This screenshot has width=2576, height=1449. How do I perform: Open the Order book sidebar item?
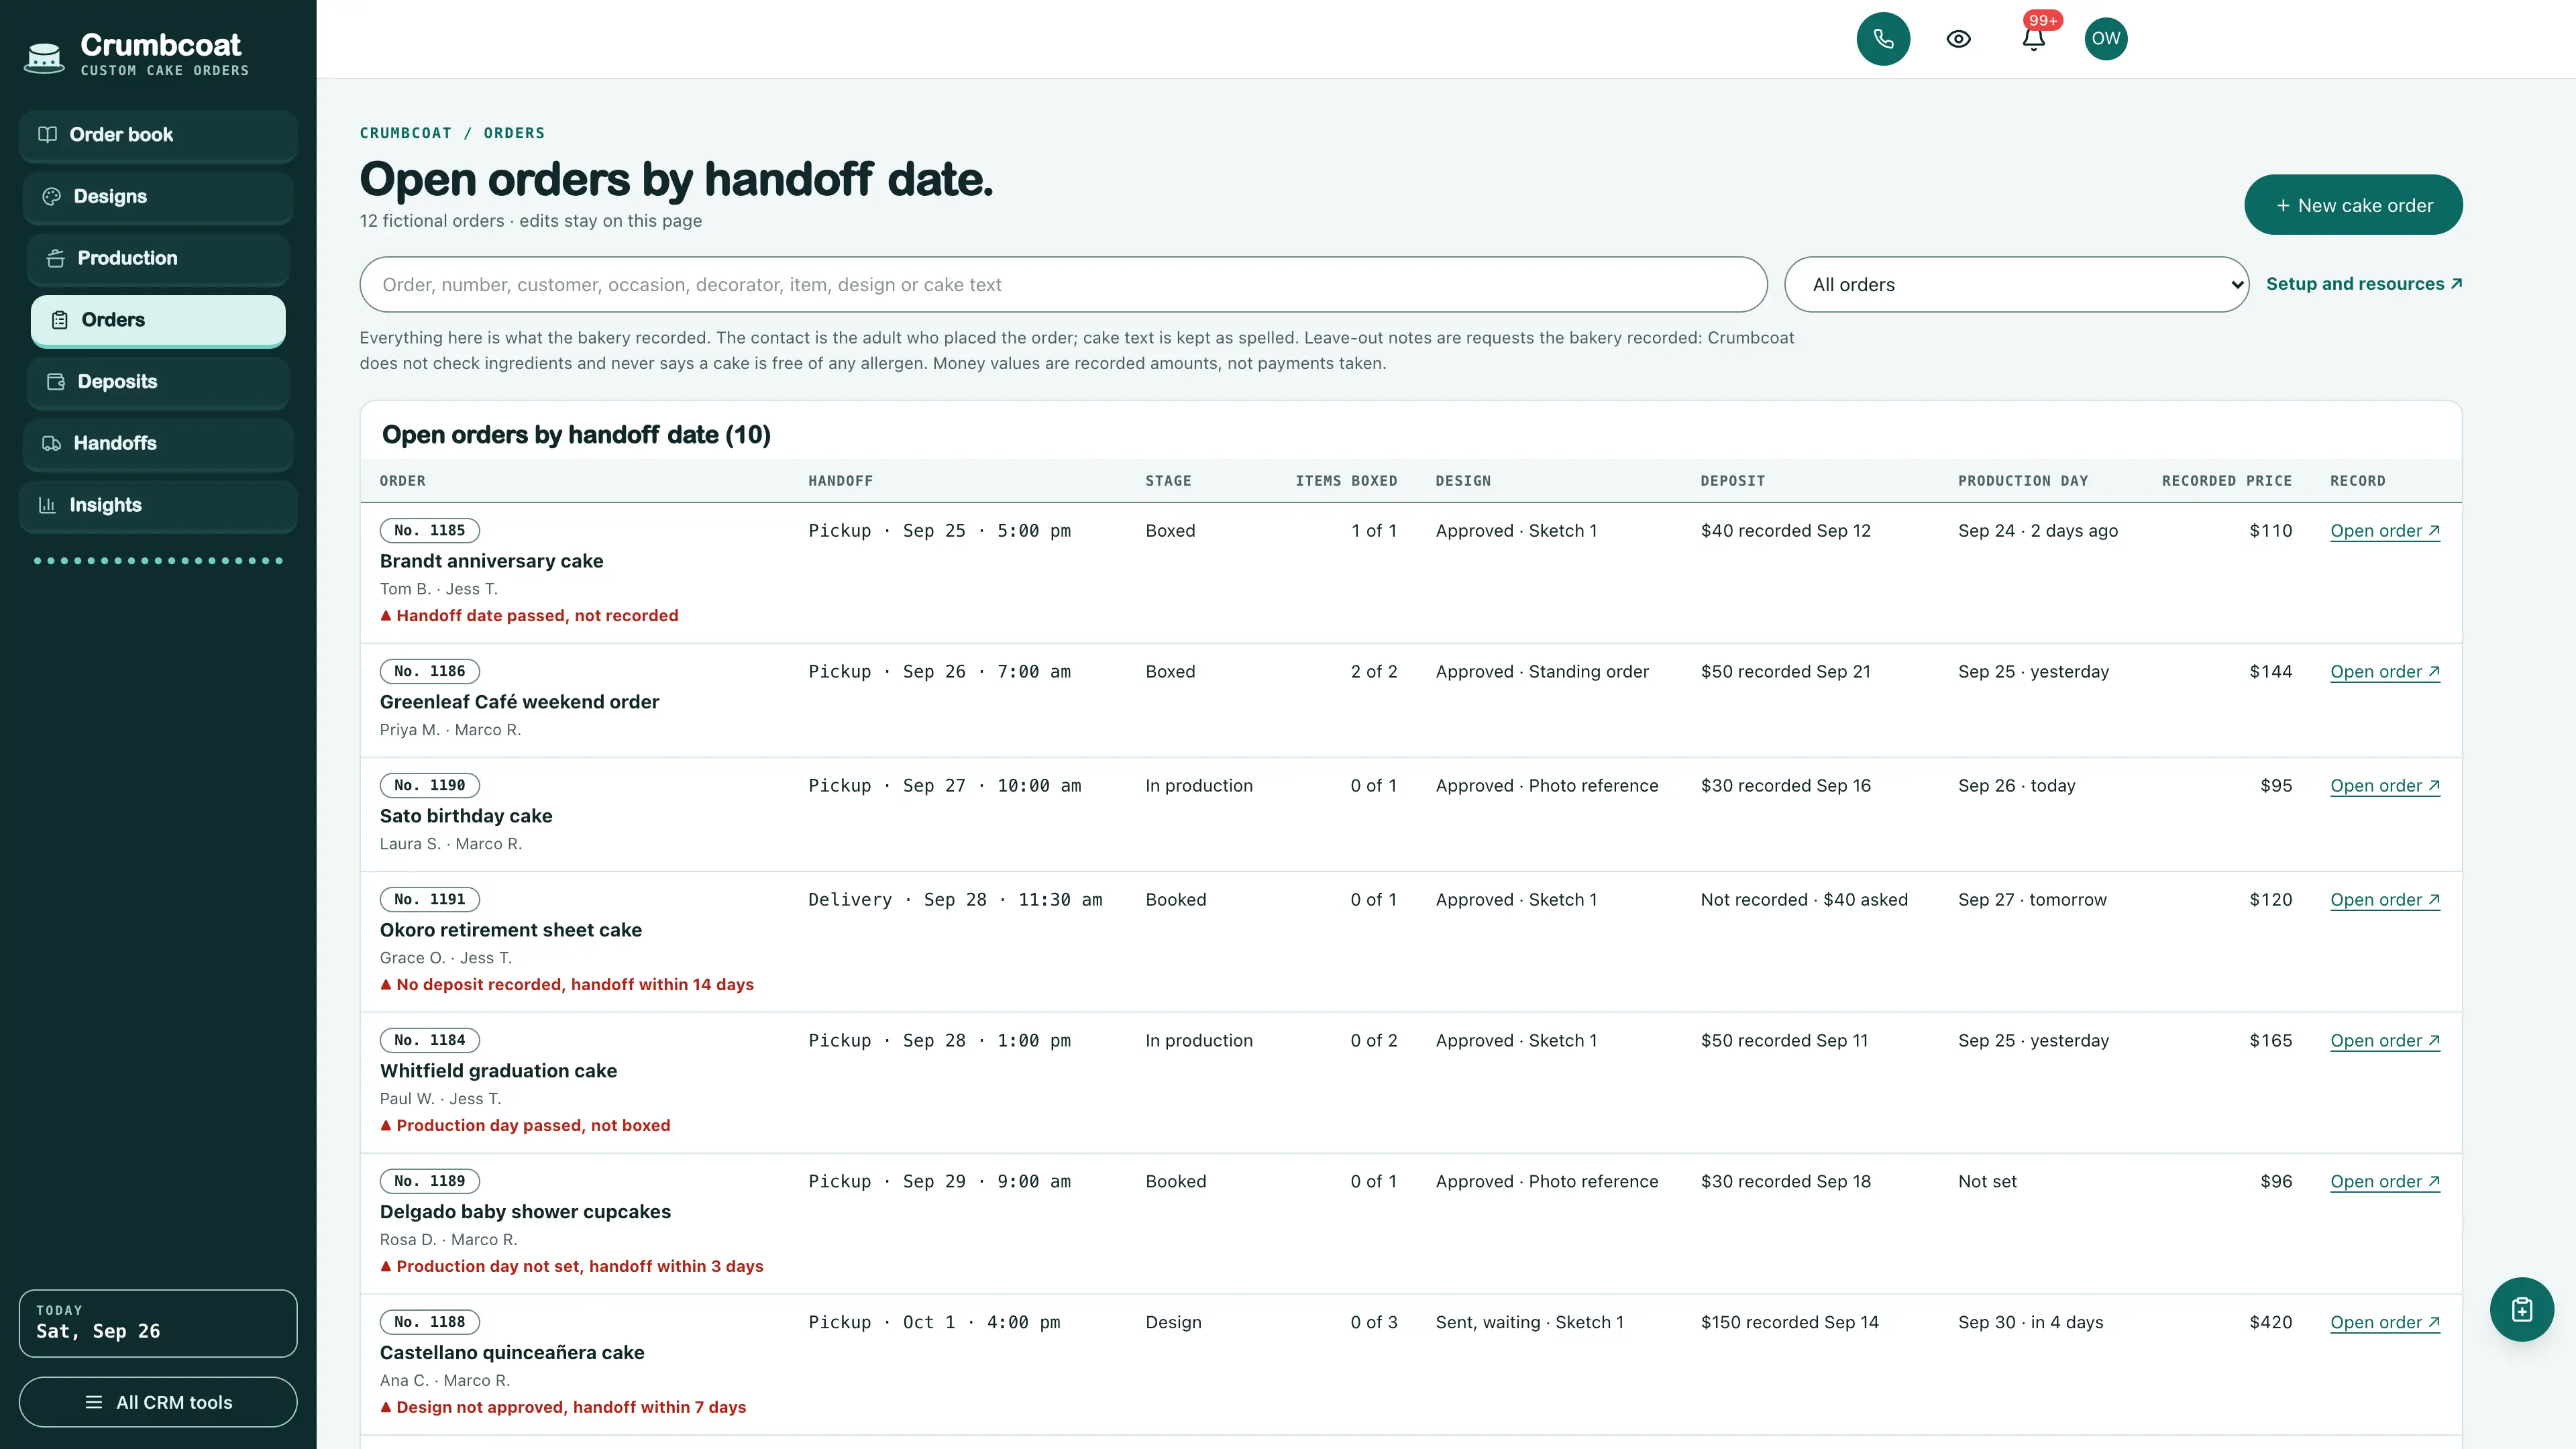pyautogui.click(x=158, y=135)
